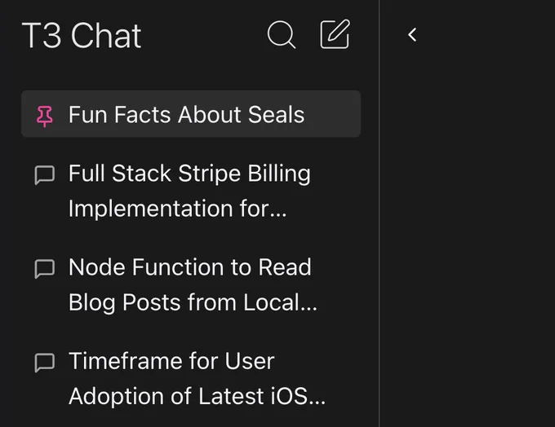
Task: Click the chat bubble icon beside Timeframe for User
Action: click(x=45, y=363)
